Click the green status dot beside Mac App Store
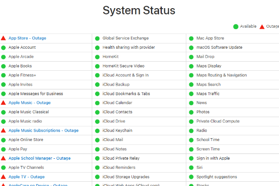 click(x=191, y=38)
